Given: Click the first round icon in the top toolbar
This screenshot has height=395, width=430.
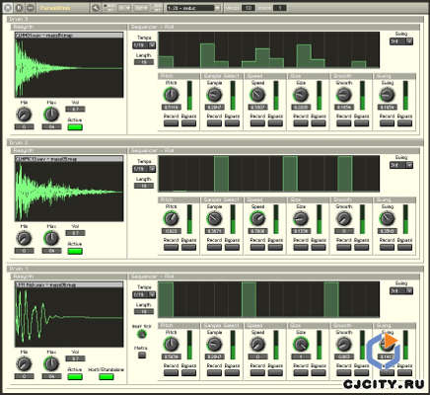Looking at the screenshot, I should coord(8,8).
